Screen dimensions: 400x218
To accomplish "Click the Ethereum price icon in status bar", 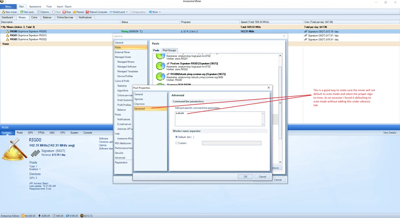I will [x=39, y=216].
